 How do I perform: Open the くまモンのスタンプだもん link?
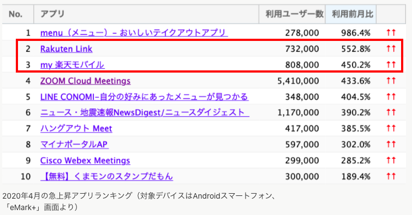pos(106,176)
